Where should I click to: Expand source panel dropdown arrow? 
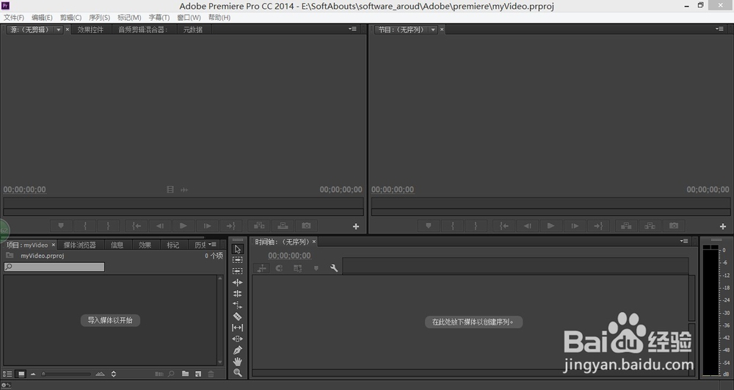click(x=59, y=29)
